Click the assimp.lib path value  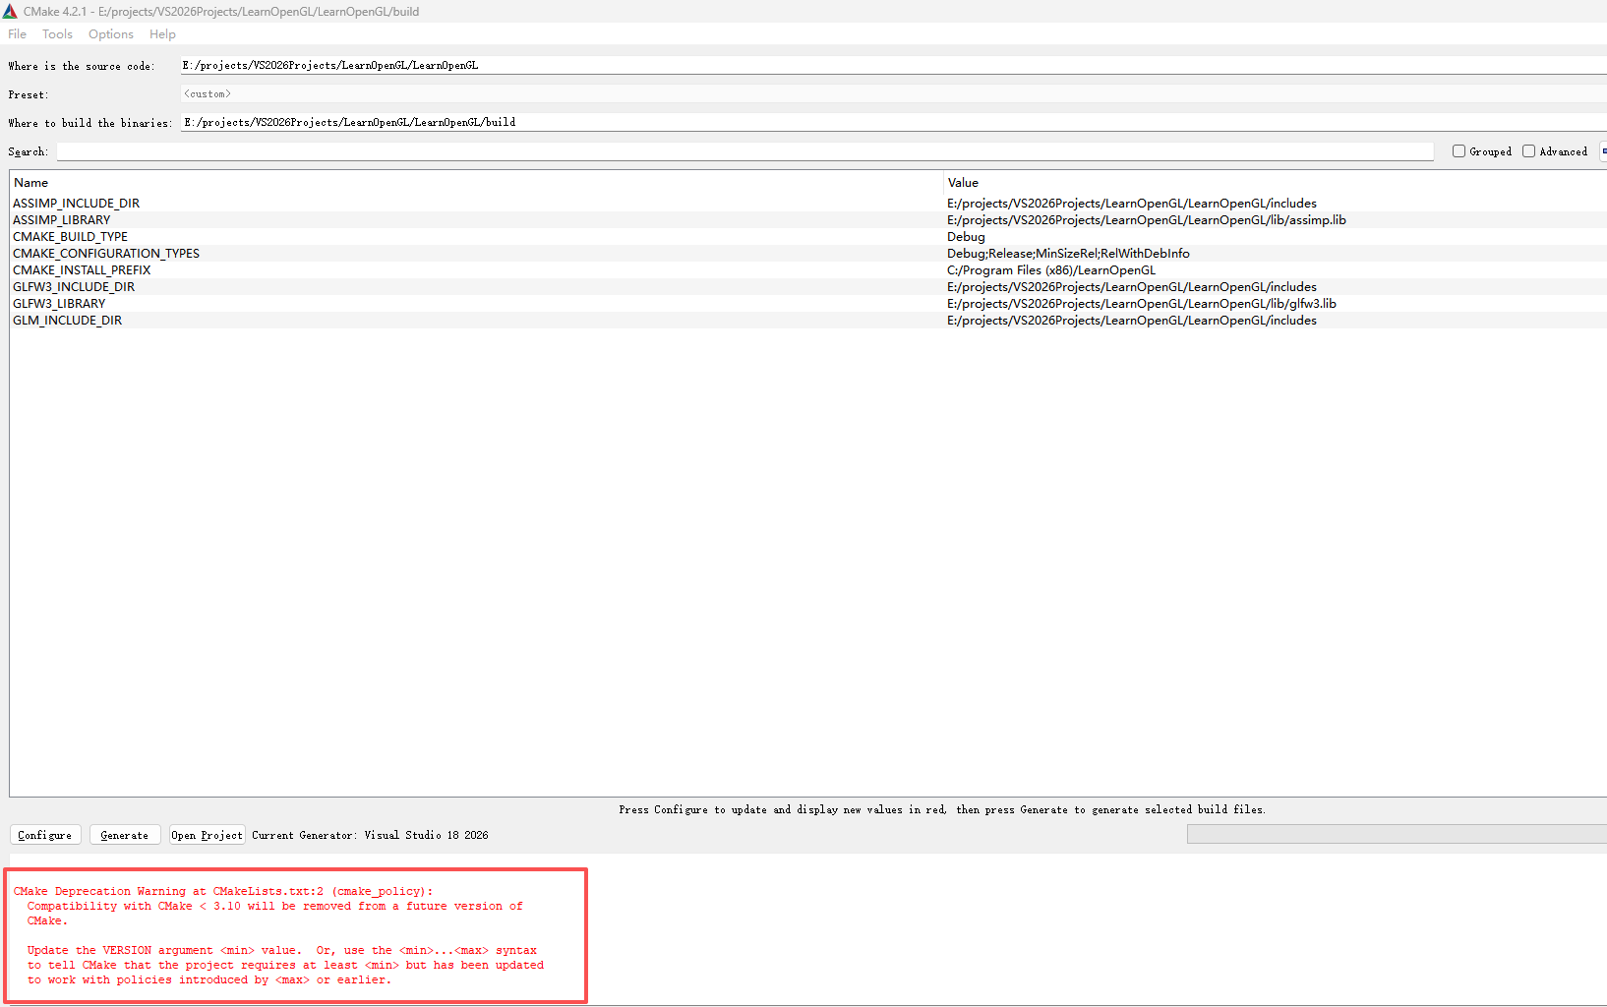point(1147,220)
